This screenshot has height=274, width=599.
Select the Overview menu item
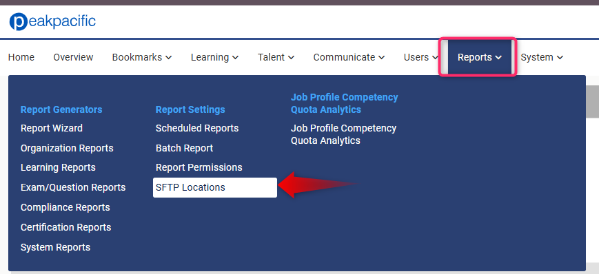coord(73,57)
